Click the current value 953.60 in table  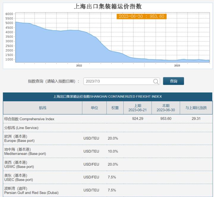(166, 118)
